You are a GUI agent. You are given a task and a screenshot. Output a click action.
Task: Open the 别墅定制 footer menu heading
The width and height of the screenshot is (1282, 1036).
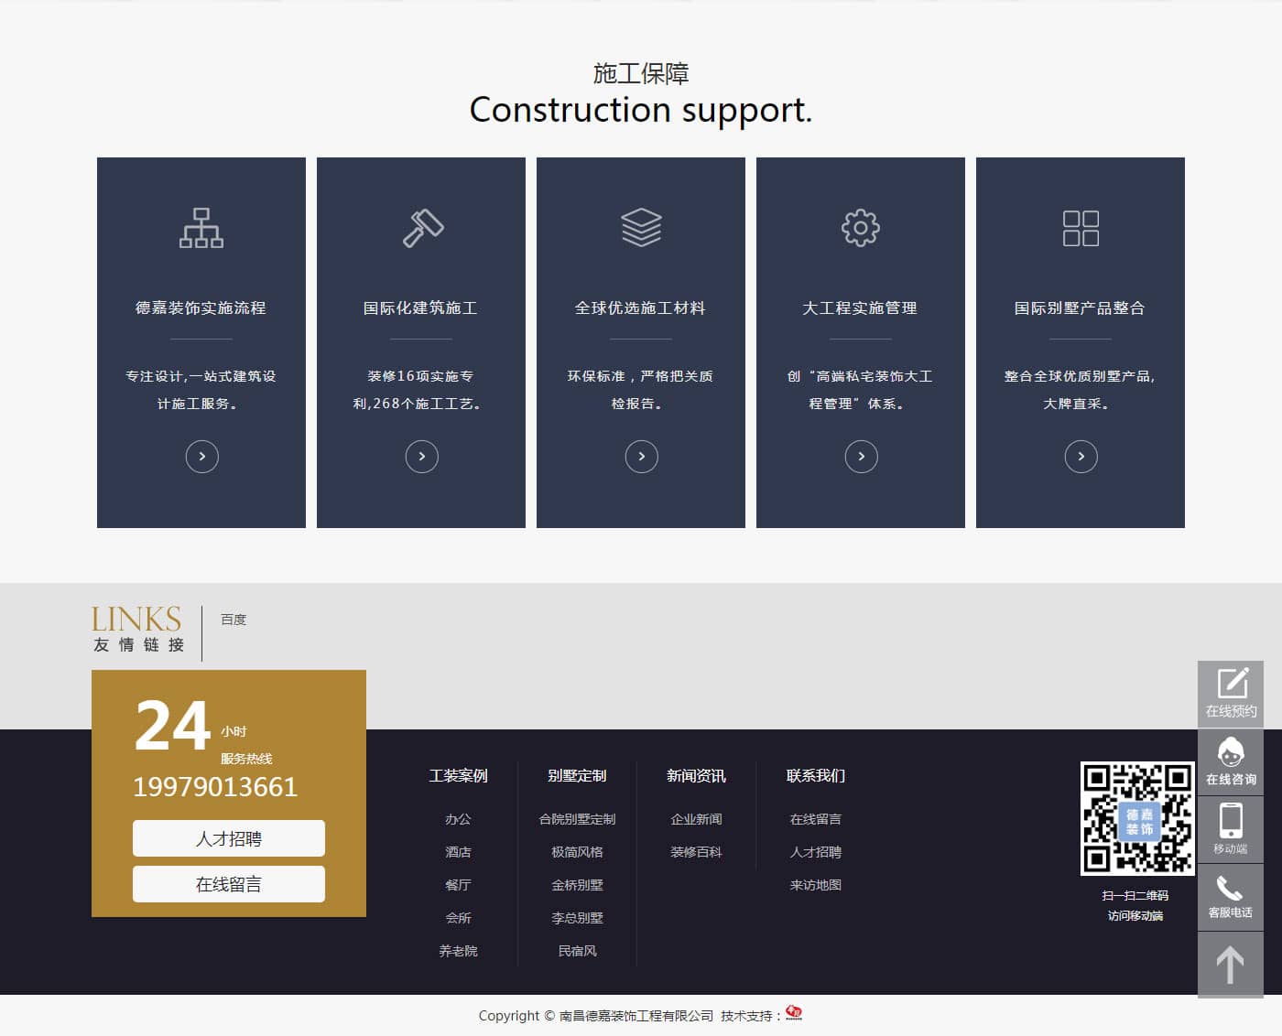pyautogui.click(x=577, y=776)
